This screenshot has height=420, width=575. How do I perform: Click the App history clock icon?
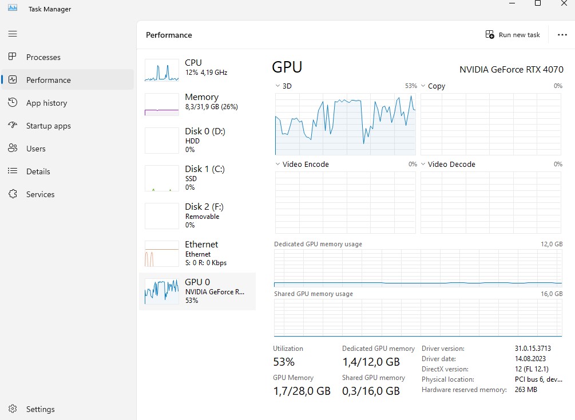[13, 103]
